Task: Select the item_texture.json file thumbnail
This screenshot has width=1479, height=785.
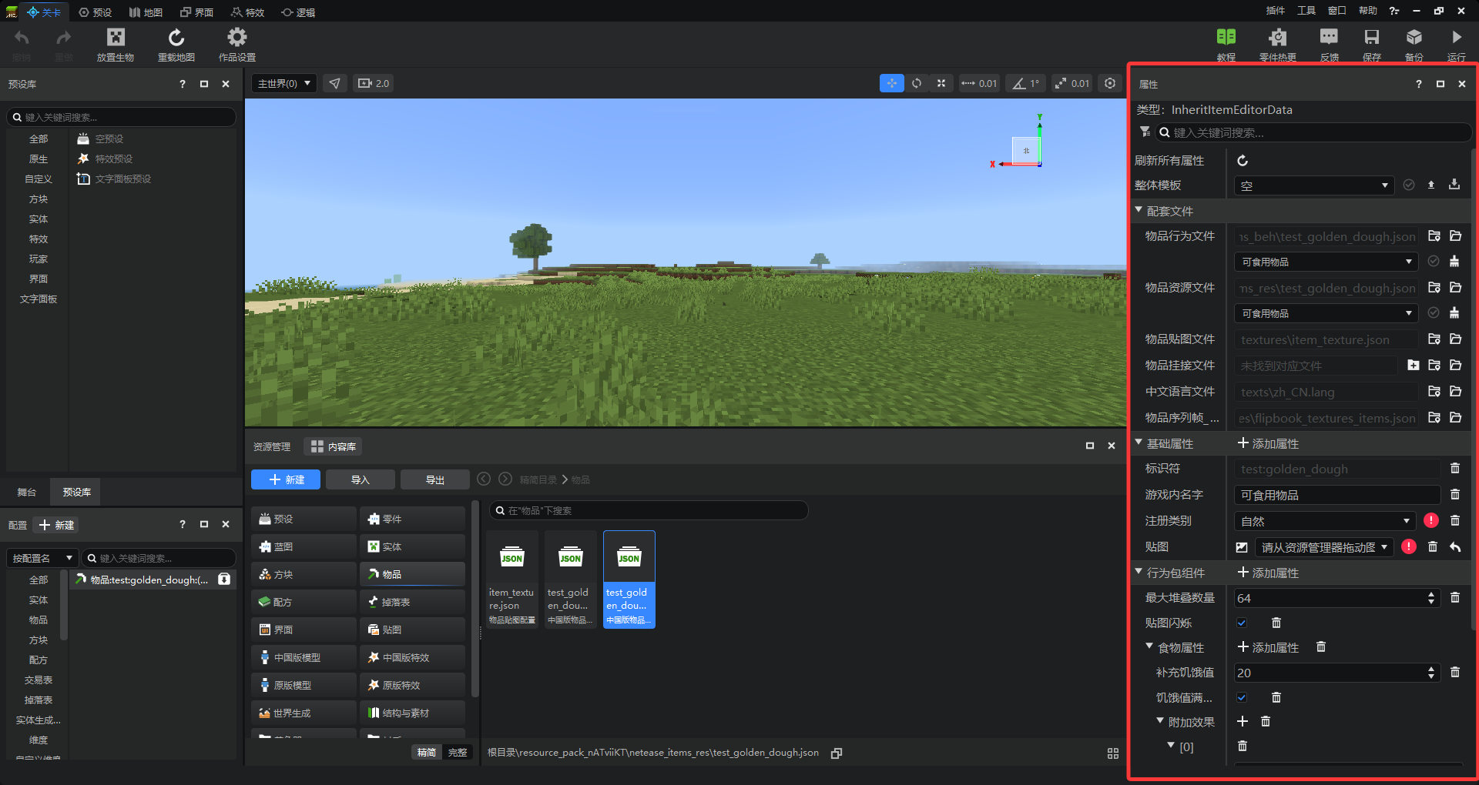Action: pyautogui.click(x=511, y=579)
